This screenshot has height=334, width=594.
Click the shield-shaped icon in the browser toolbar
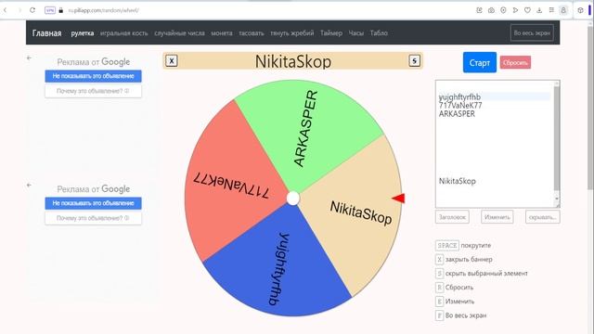point(503,10)
